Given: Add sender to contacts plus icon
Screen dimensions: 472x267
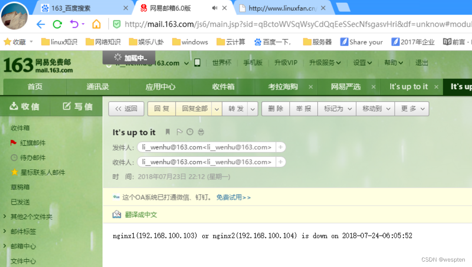Looking at the screenshot, I should [x=281, y=147].
